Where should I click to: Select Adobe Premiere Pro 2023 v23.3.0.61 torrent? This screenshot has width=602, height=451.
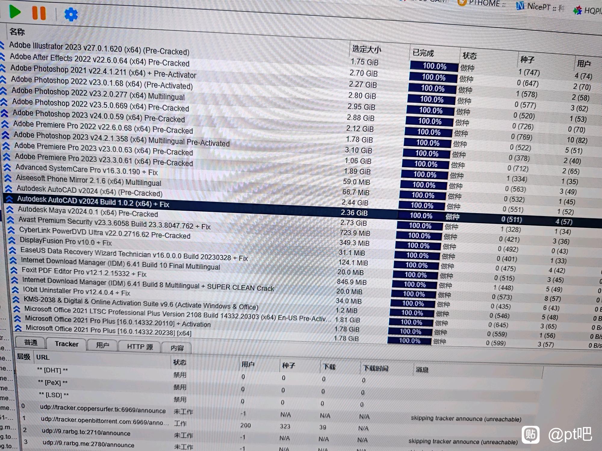click(104, 160)
